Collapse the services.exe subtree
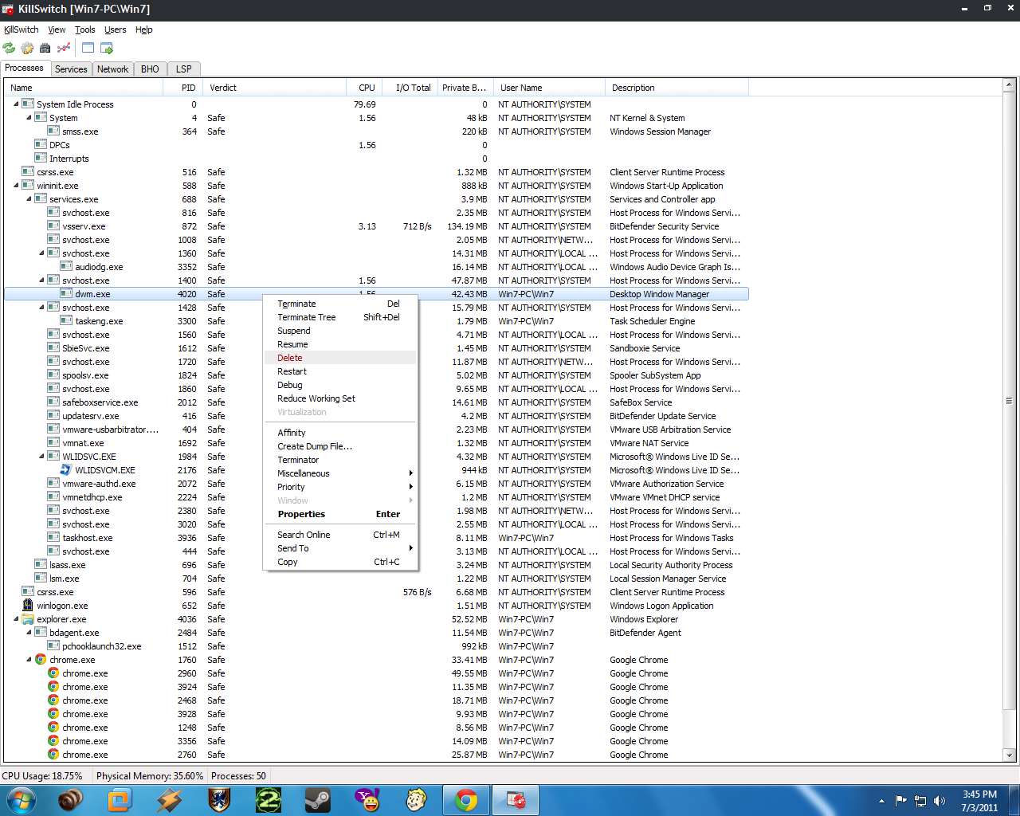The image size is (1020, 816). tap(29, 199)
